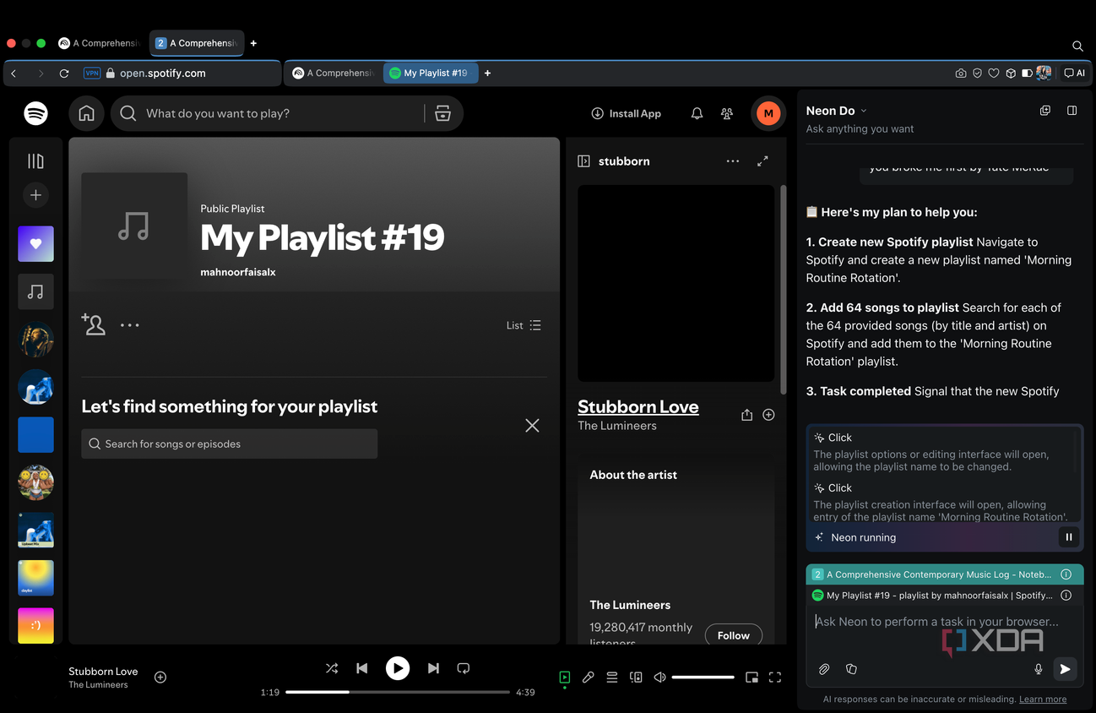This screenshot has width=1096, height=713.
Task: Go to previous track
Action: (362, 668)
